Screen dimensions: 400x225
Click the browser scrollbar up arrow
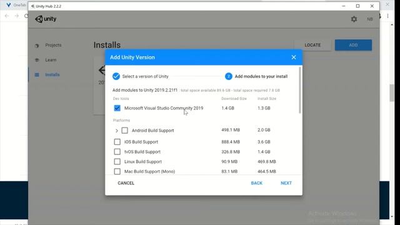click(392, 25)
